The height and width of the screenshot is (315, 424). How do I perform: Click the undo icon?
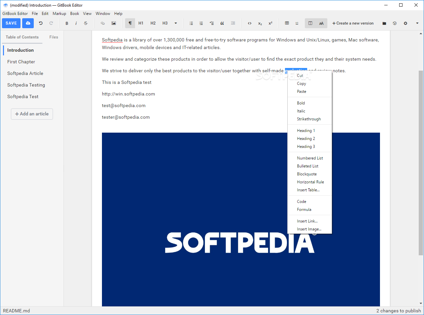(41, 23)
